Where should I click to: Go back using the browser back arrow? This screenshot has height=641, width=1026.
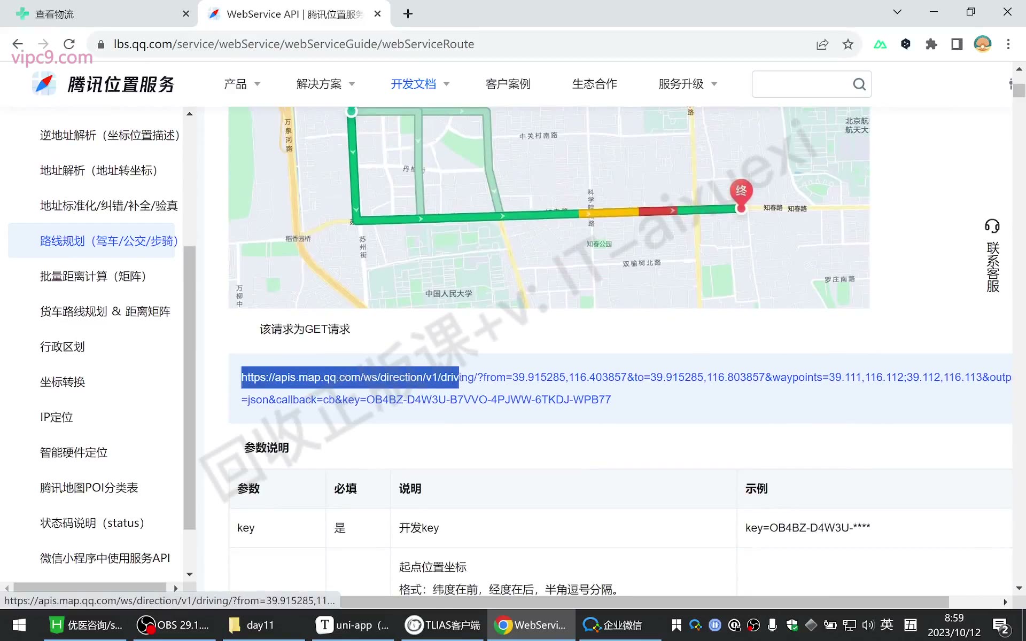click(x=18, y=44)
